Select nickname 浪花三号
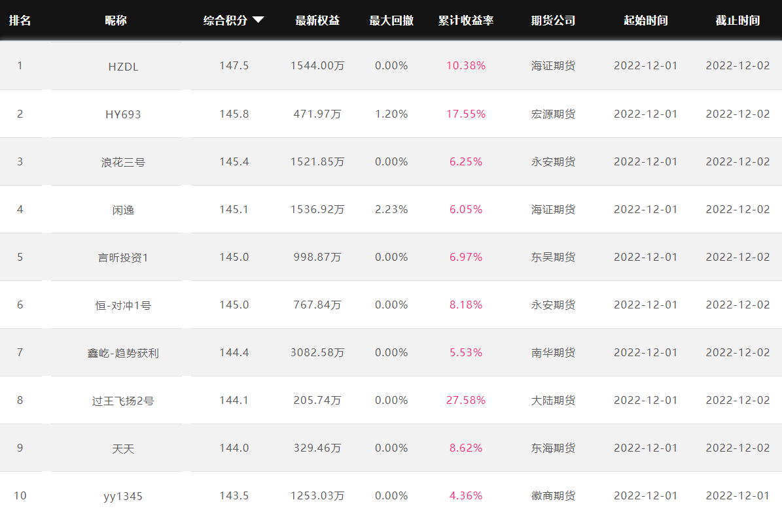Screen dimensions: 782x517 coord(123,162)
